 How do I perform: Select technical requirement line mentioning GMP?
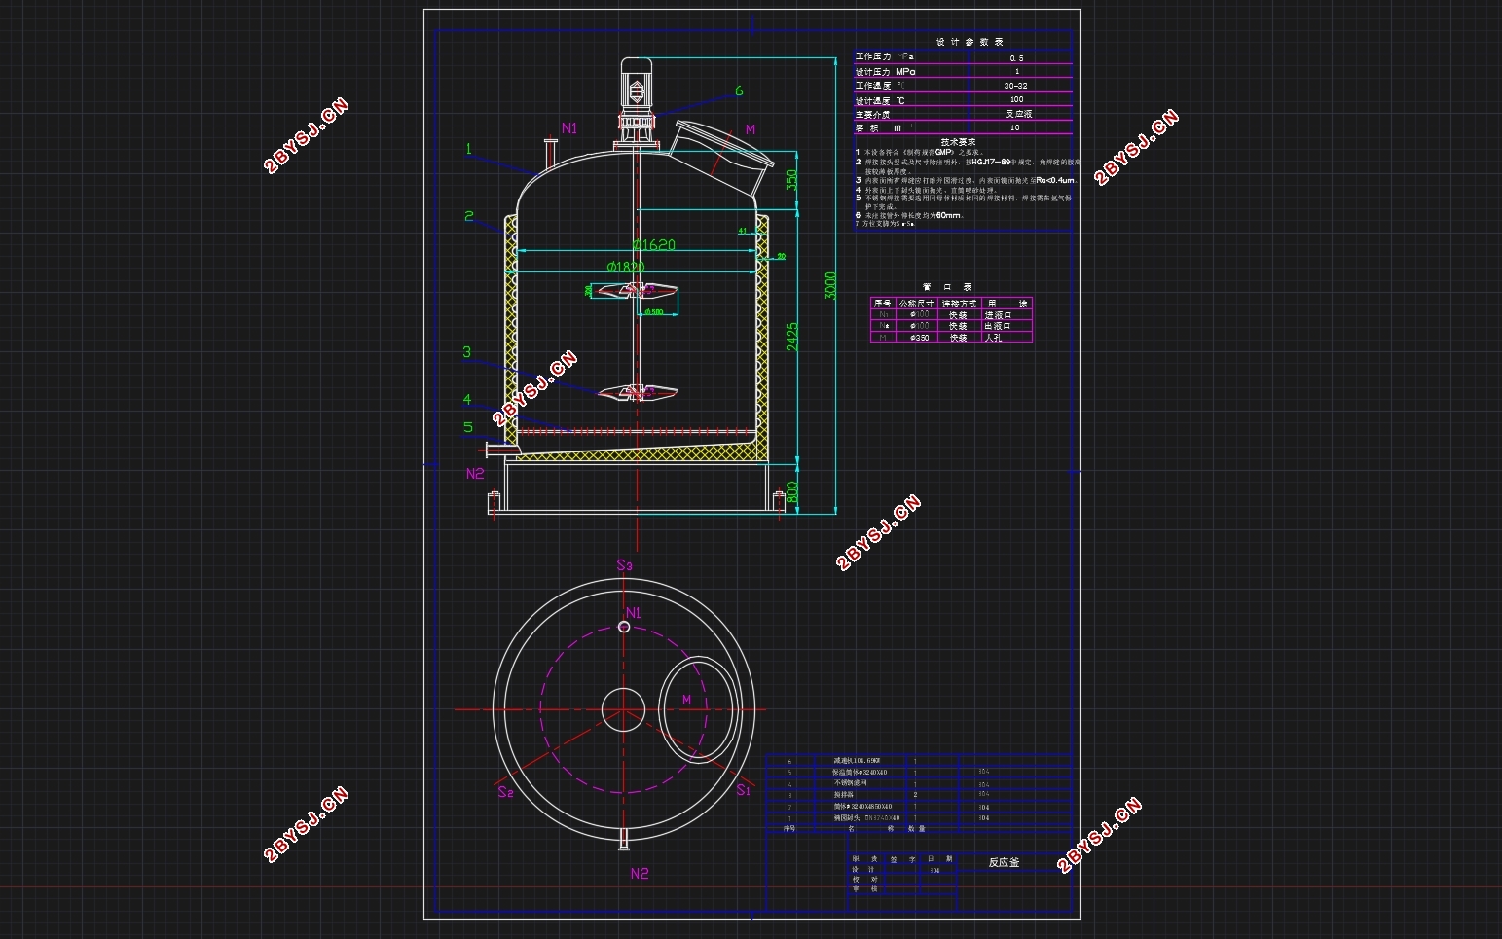click(920, 152)
